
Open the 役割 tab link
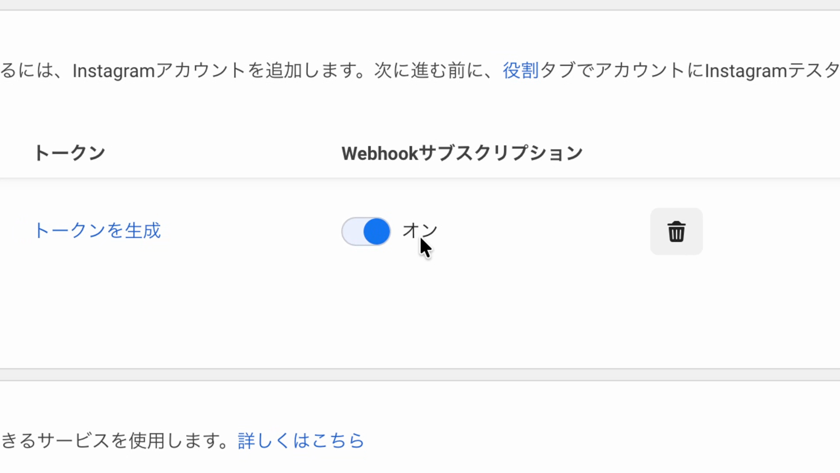pyautogui.click(x=521, y=71)
